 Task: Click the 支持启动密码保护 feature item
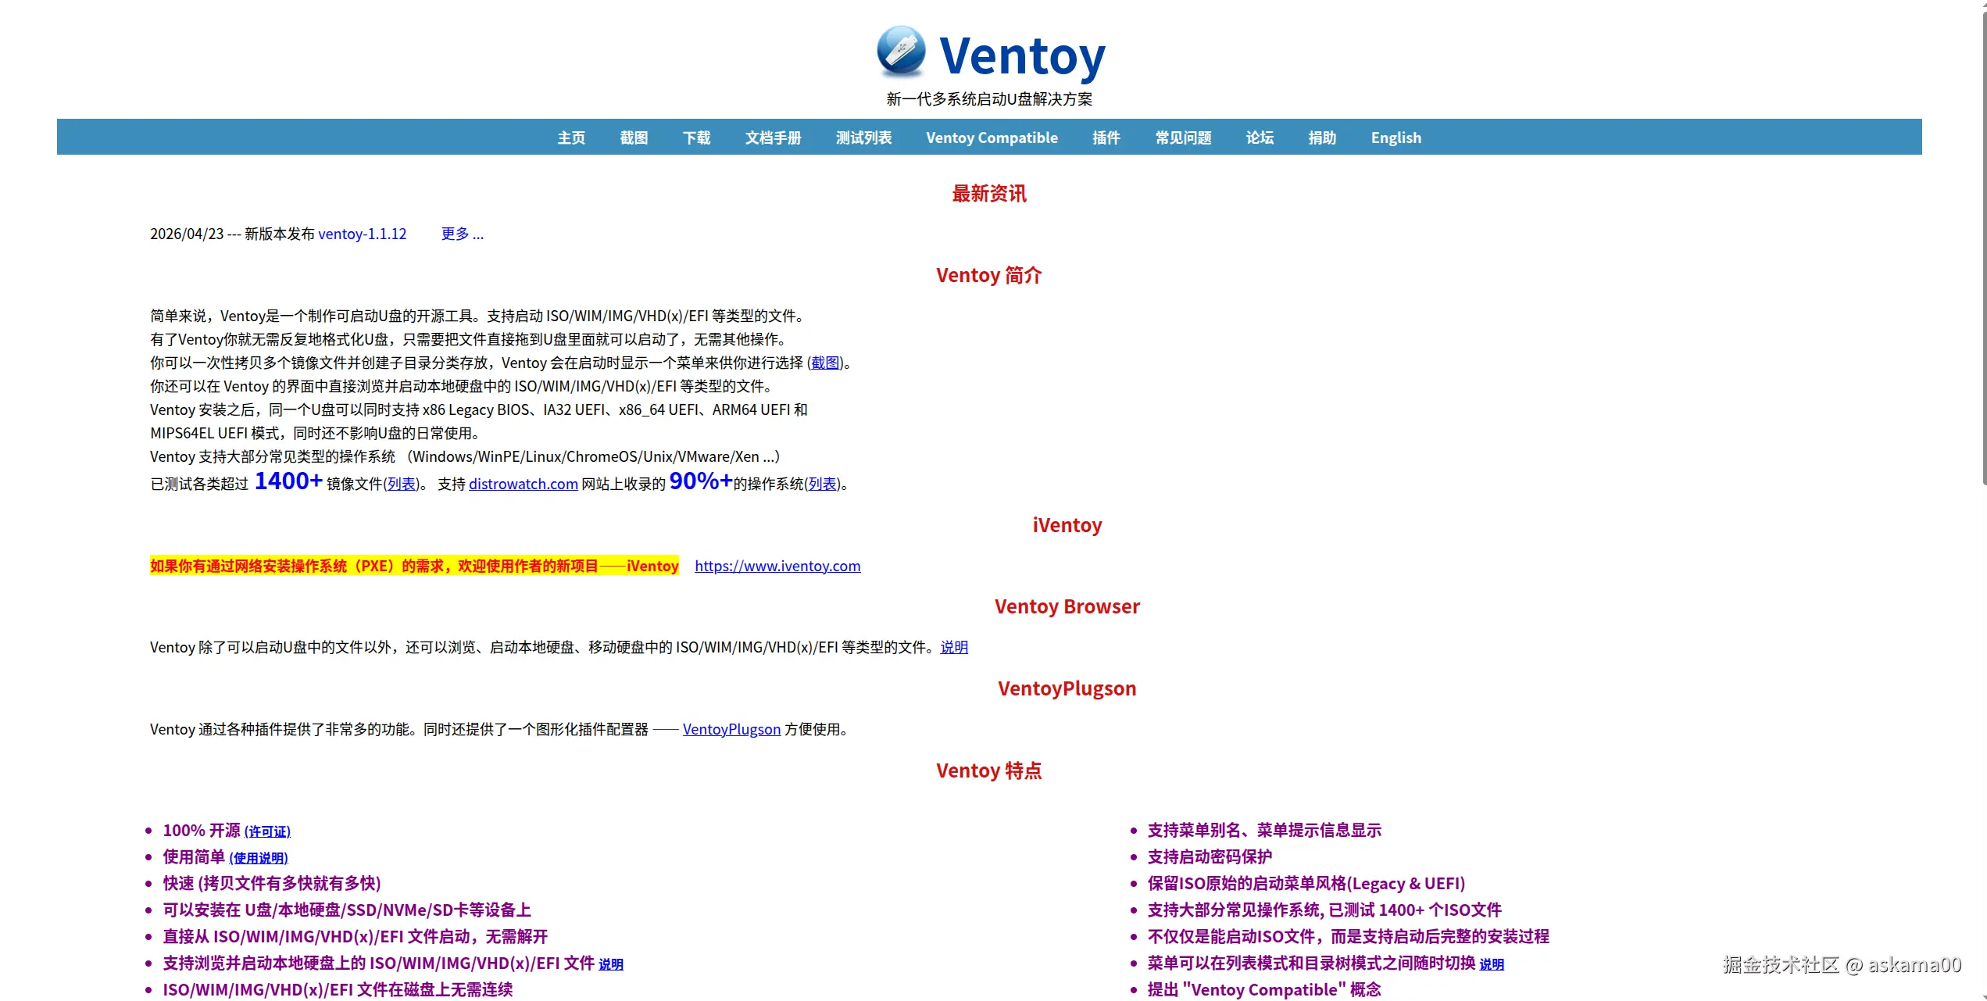click(1209, 856)
